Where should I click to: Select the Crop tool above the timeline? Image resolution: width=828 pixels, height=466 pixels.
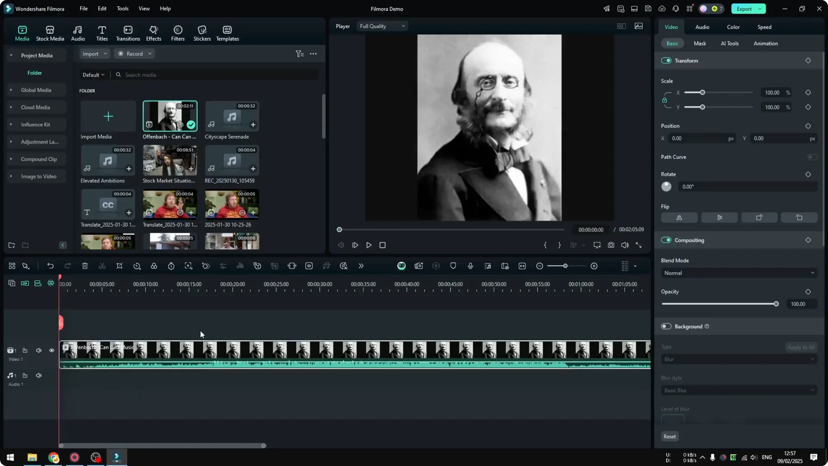click(x=119, y=266)
